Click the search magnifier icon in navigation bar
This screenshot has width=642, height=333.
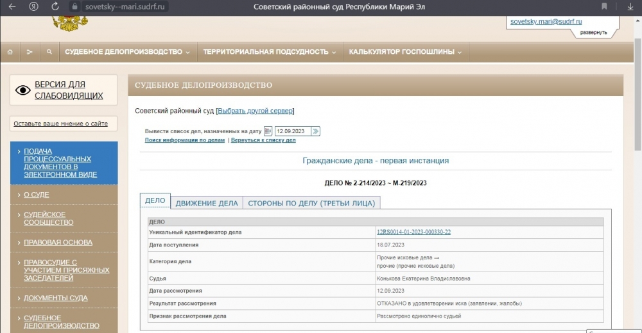click(49, 52)
